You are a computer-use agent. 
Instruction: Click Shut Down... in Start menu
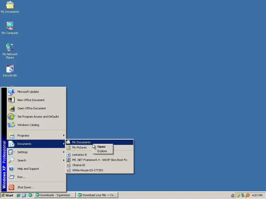coord(36,187)
